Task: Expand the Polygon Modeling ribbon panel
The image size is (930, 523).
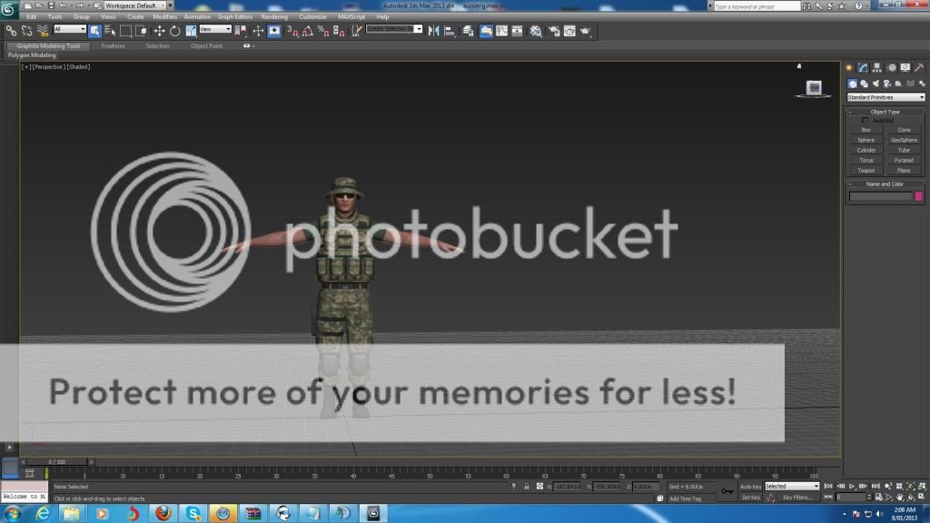Action: [32, 55]
